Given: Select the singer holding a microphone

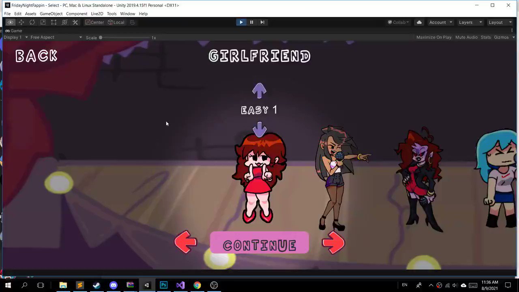Looking at the screenshot, I should (339, 178).
